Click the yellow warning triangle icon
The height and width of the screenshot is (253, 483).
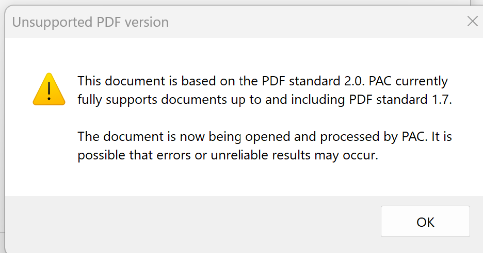(x=49, y=89)
